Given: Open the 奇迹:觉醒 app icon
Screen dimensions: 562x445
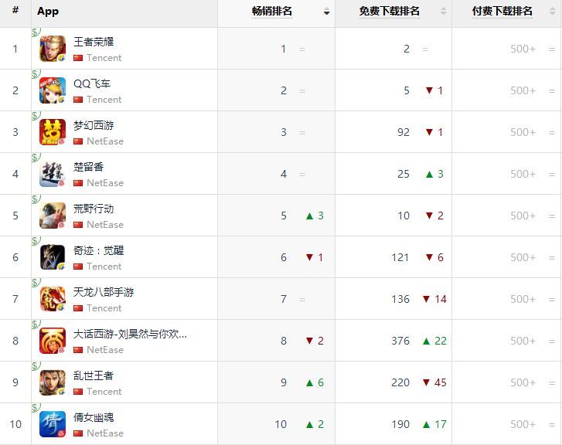Looking at the screenshot, I should click(x=53, y=257).
